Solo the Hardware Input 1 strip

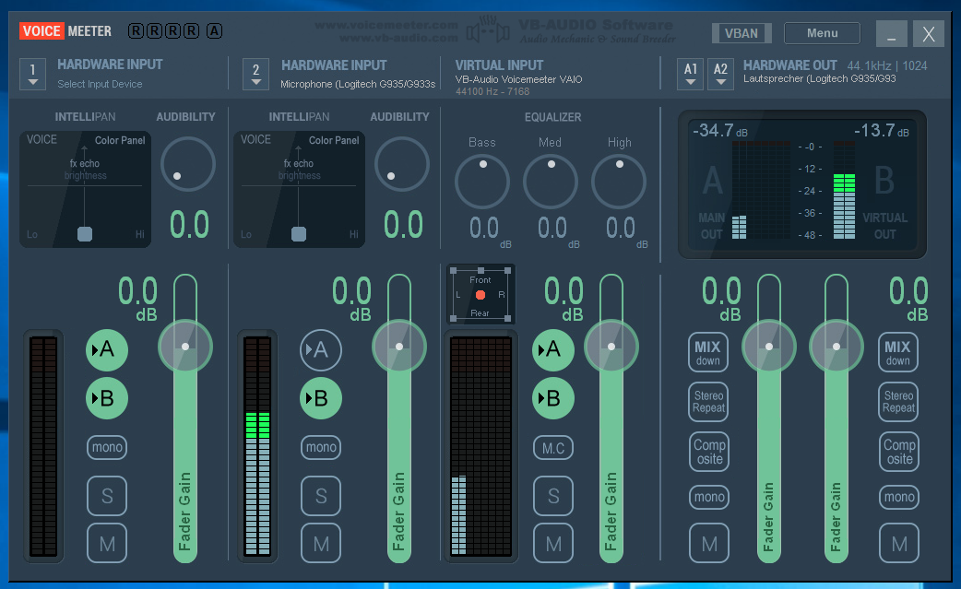107,496
